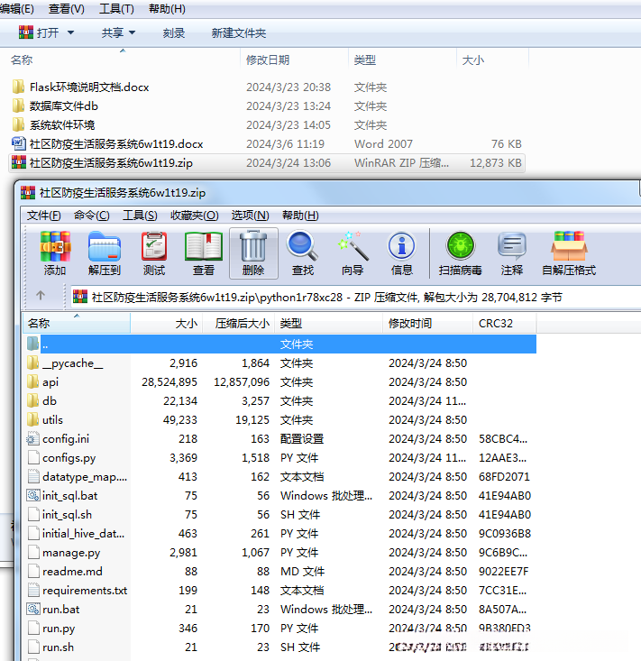The width and height of the screenshot is (641, 661).
Task: Select the datatype_map file name
Action: (x=84, y=477)
